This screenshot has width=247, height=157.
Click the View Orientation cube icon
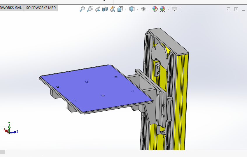[120, 9]
